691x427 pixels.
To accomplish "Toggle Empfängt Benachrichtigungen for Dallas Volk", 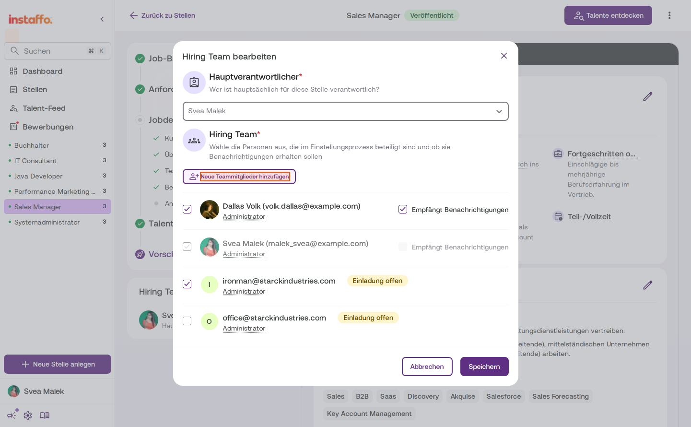I will (403, 209).
